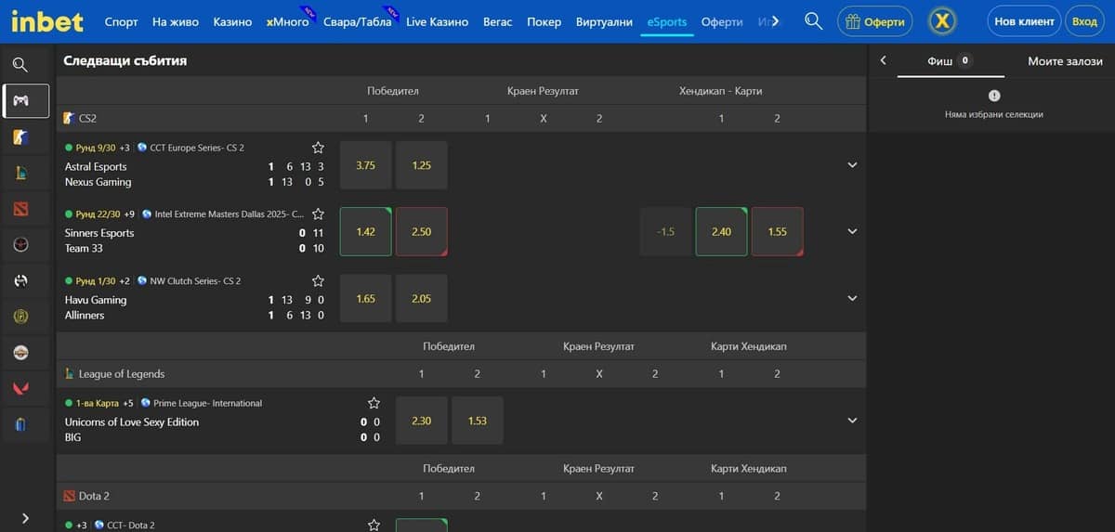Bet on BIG at 1.53
Image resolution: width=1115 pixels, height=532 pixels.
(478, 421)
